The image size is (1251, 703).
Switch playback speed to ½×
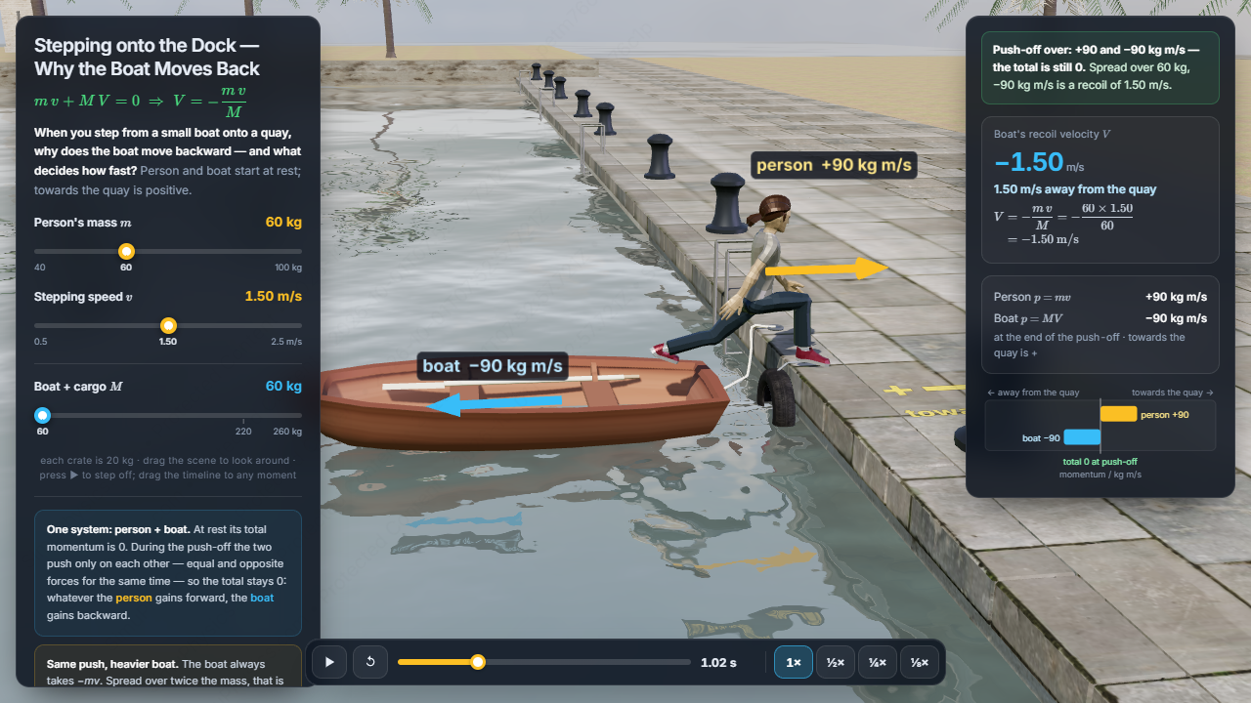tap(836, 662)
